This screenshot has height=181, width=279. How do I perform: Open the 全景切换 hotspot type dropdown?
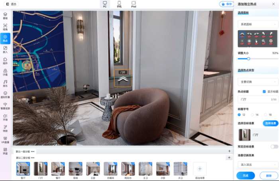tap(258, 82)
